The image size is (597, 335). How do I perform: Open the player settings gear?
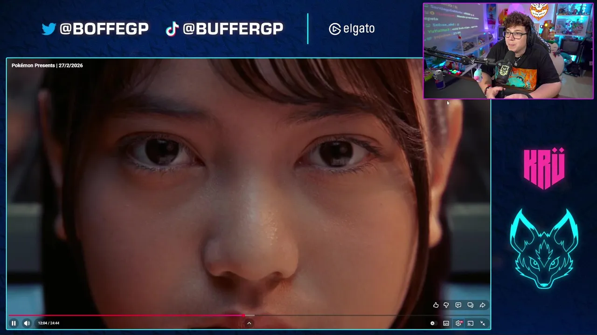click(x=458, y=323)
